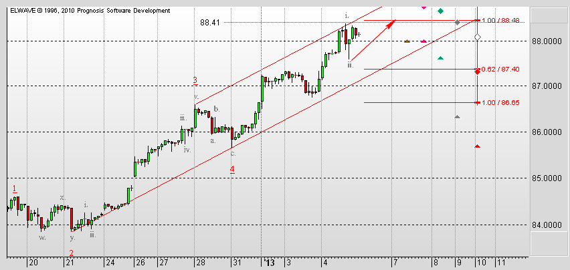Click the brown triangle marker at 88.00

[407, 41]
